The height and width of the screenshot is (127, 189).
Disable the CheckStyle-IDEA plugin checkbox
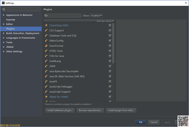tap(110, 25)
